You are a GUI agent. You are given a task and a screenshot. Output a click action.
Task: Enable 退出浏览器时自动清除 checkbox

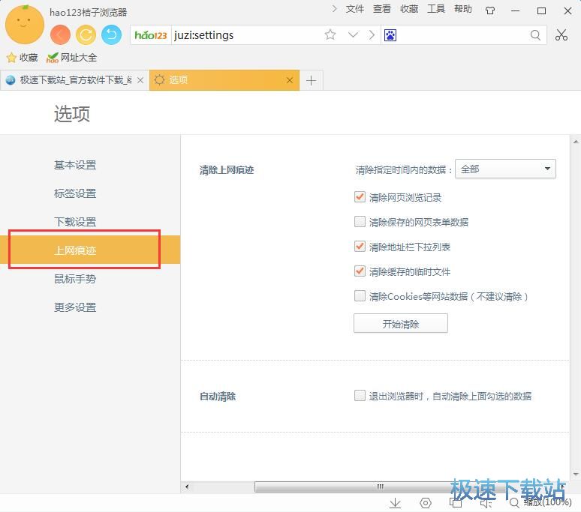coord(360,396)
